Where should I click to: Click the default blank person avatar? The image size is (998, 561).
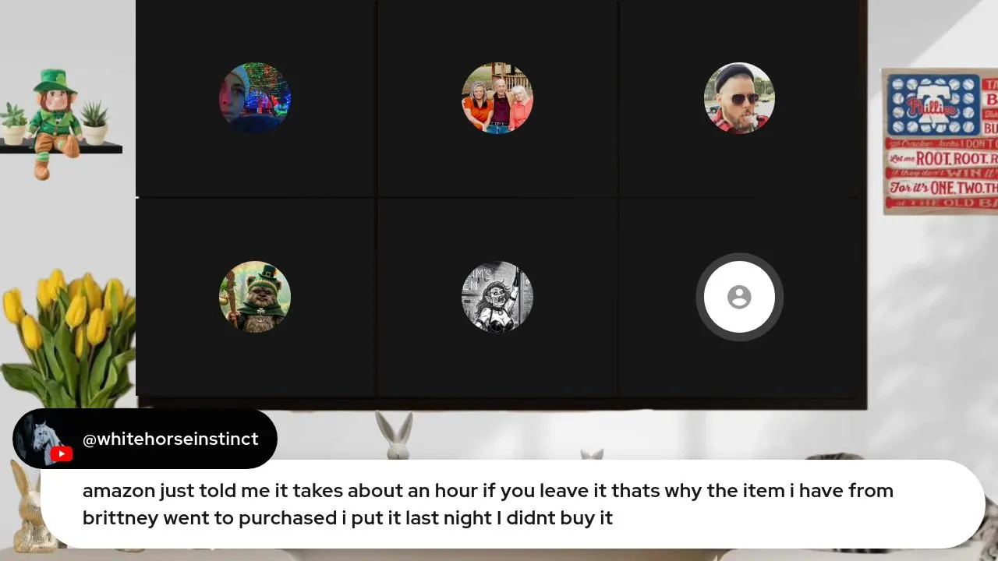coord(739,297)
